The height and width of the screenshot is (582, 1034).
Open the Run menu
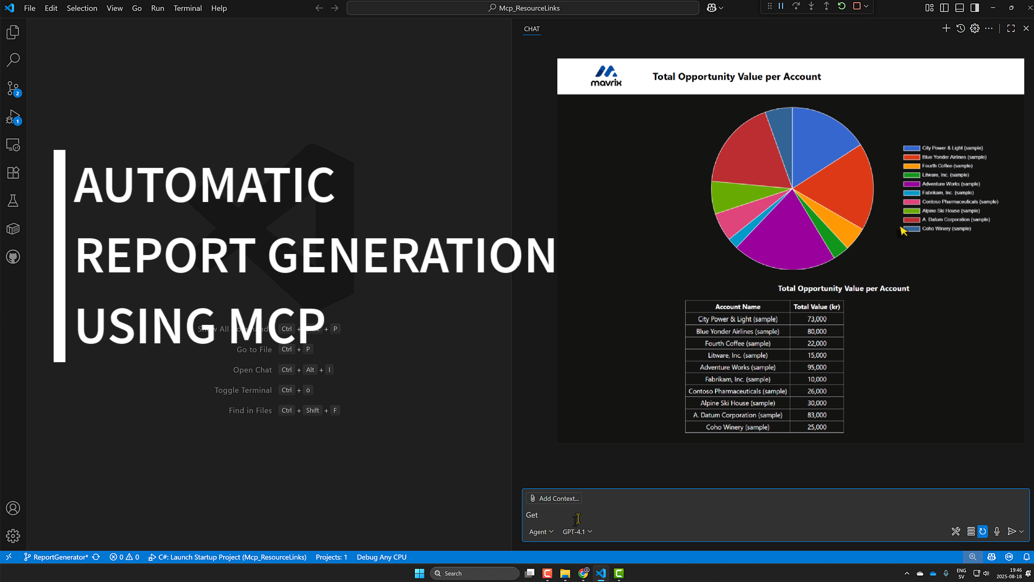(157, 8)
